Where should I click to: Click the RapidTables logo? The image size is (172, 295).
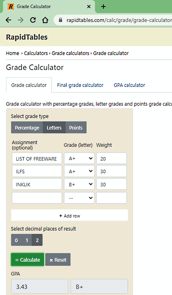[27, 37]
